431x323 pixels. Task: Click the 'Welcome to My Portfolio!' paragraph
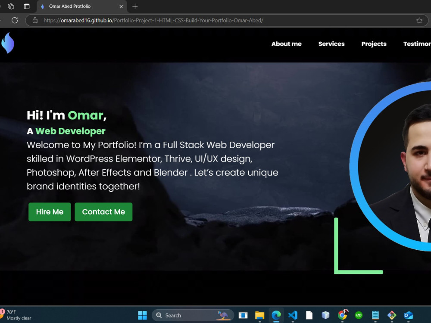(x=153, y=166)
